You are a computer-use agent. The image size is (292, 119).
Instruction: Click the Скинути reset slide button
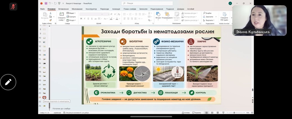click(71, 17)
